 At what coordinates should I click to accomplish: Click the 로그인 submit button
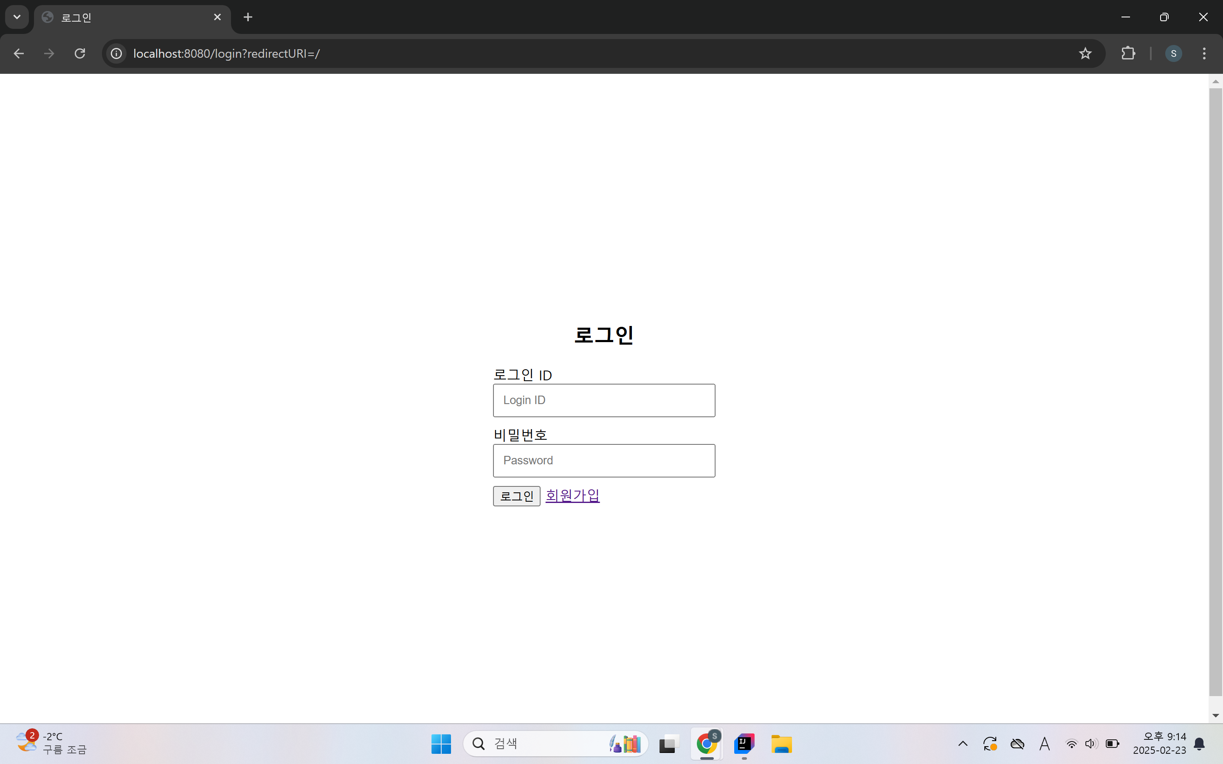516,496
